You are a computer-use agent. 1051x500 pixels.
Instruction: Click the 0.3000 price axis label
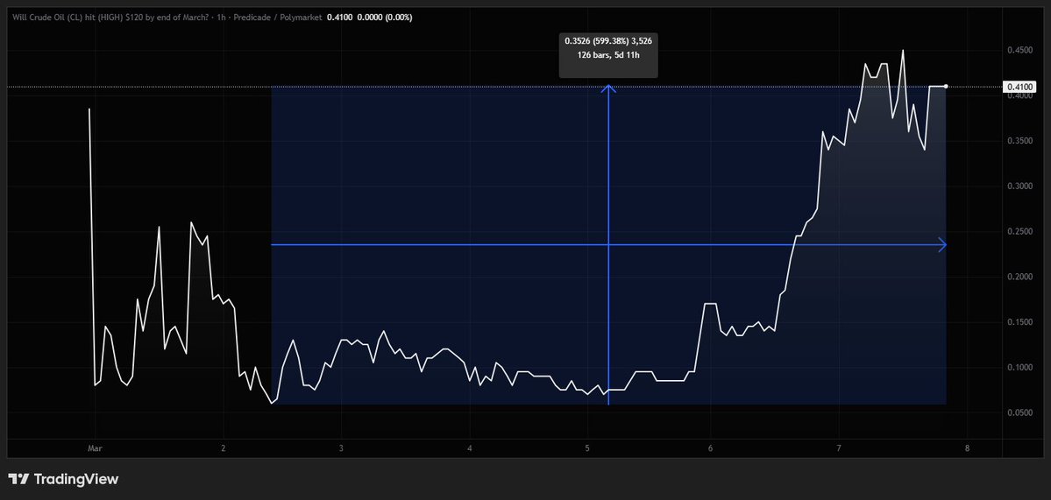[x=1019, y=187]
